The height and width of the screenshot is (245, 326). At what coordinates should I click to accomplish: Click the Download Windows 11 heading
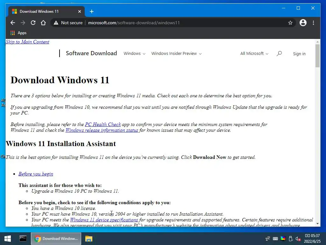[x=60, y=80]
